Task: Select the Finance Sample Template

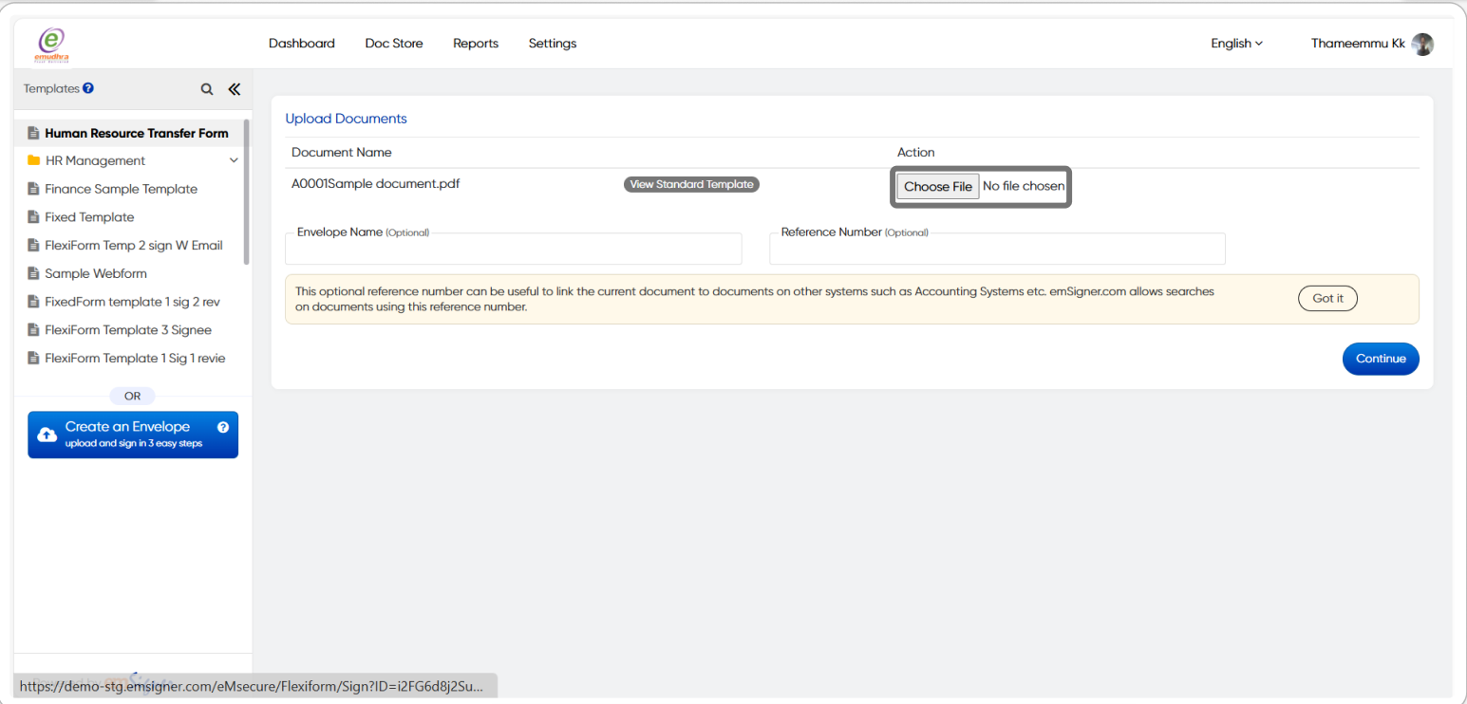Action: [121, 189]
